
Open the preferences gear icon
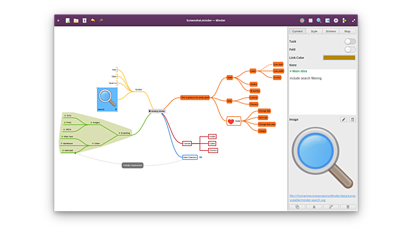pos(336,20)
